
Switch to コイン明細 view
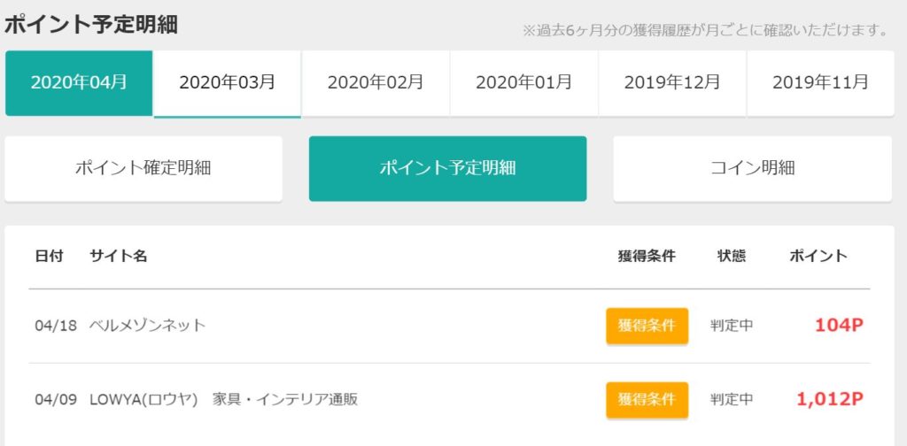753,169
